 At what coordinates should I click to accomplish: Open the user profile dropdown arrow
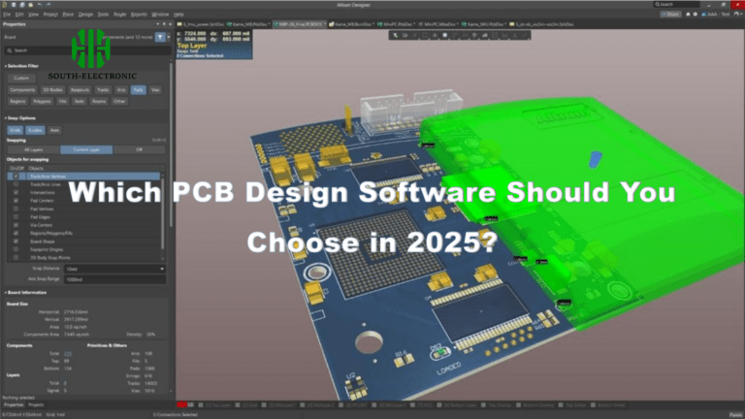[x=741, y=15]
